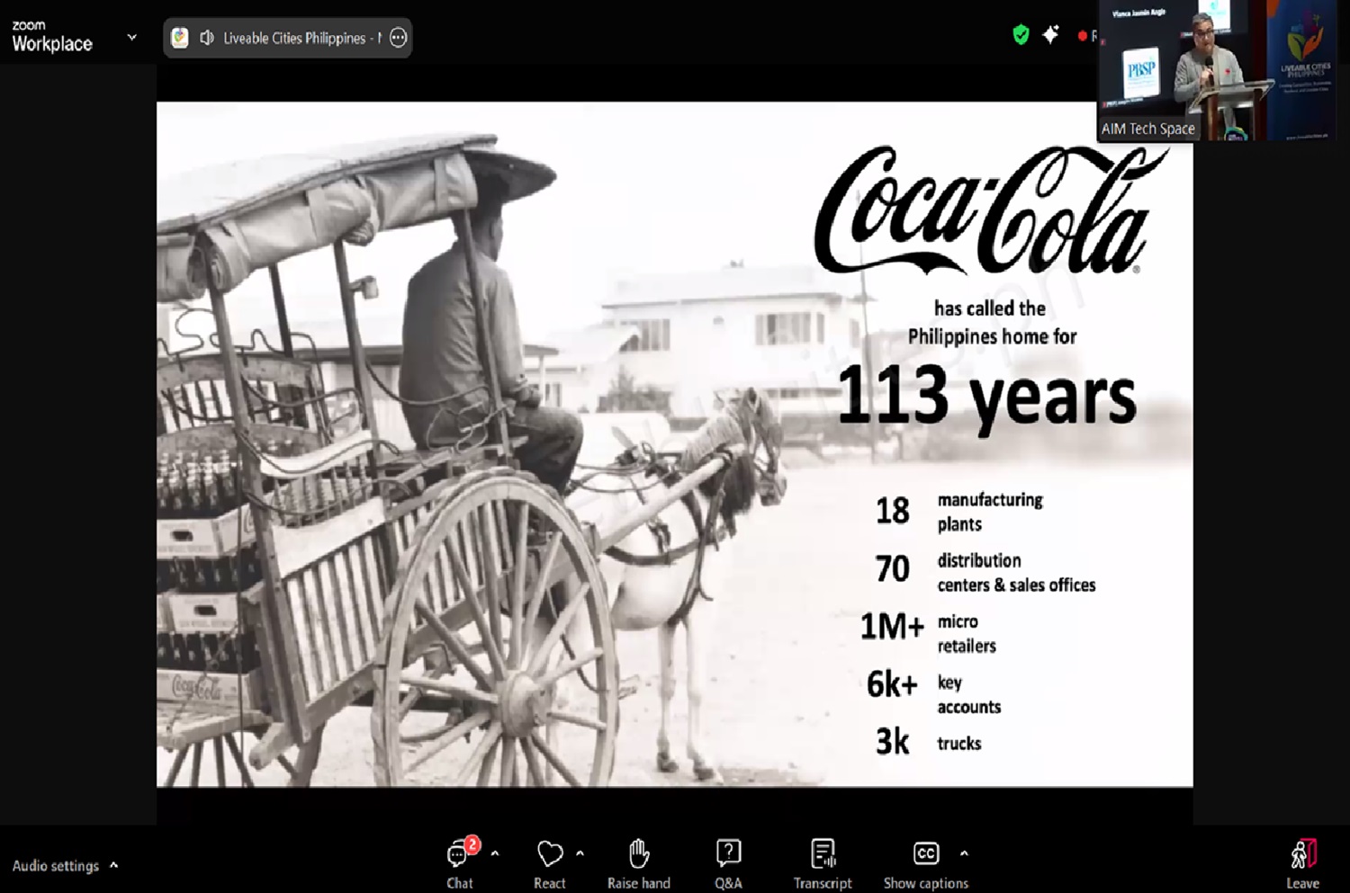The image size is (1350, 893).
Task: Open the Transcript panel
Action: 823,863
